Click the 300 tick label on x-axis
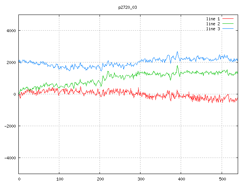 140,179
